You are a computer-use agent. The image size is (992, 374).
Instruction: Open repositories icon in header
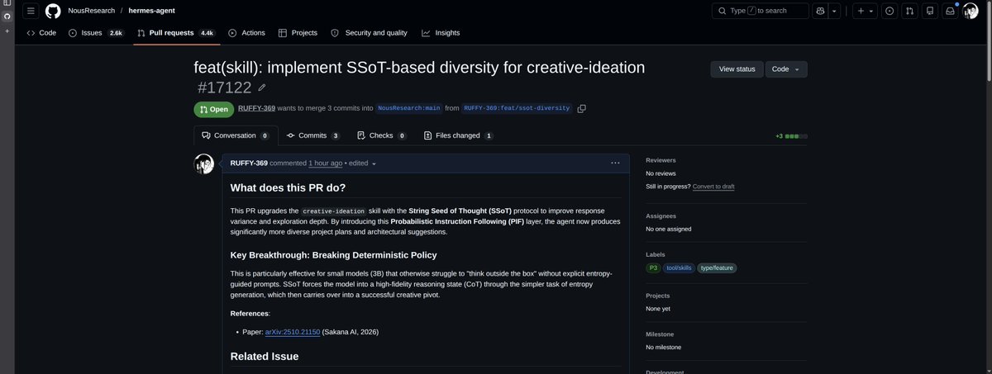point(930,11)
